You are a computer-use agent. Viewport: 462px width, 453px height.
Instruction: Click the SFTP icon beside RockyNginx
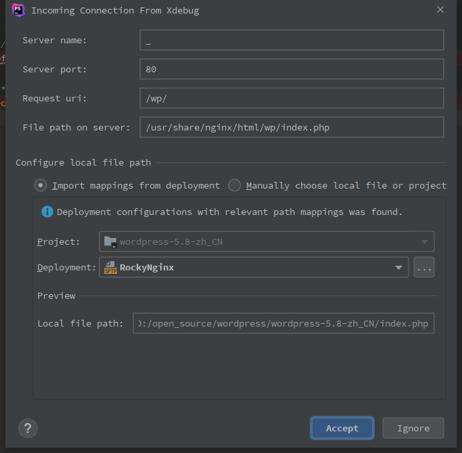pyautogui.click(x=110, y=268)
